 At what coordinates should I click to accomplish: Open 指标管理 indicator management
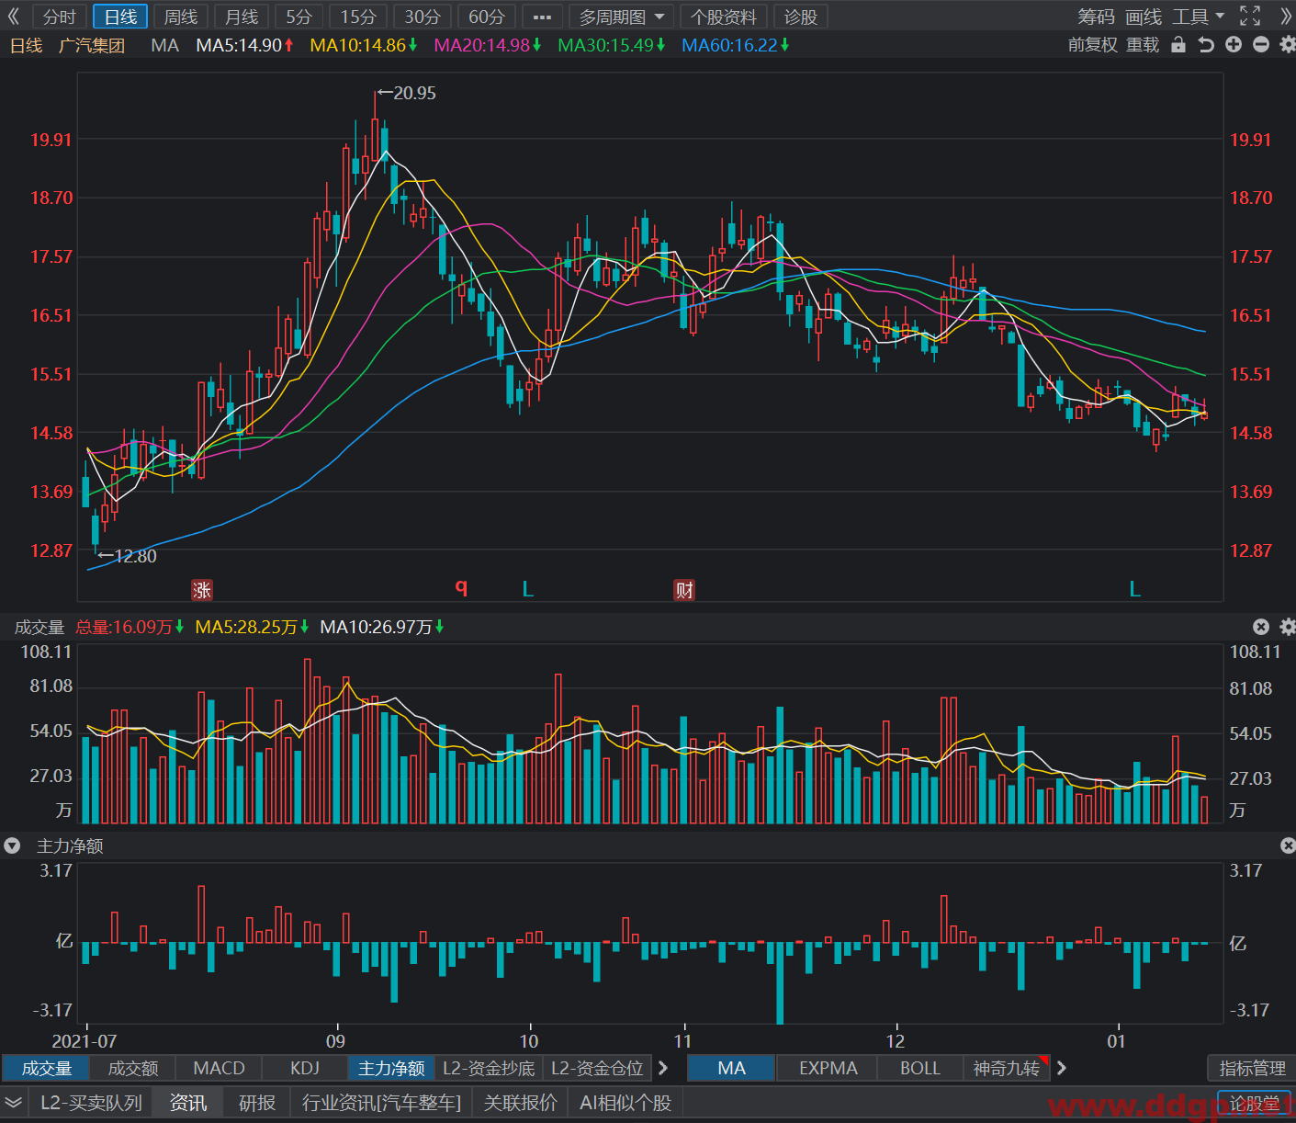[1252, 1068]
